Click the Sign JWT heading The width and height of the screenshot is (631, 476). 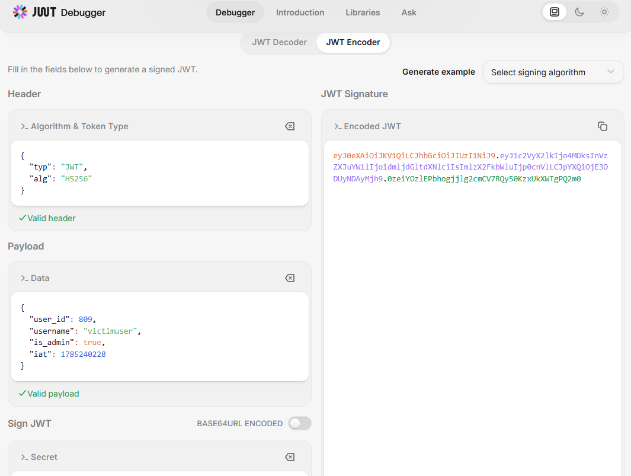click(30, 424)
